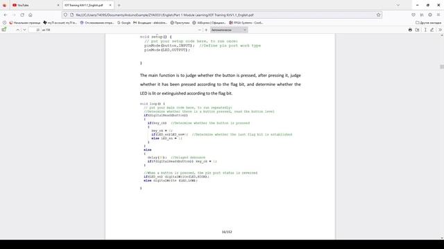Viewport: 444px width, 249px height.
Task: Expand the list all tabs chevron
Action: [x=398, y=5]
